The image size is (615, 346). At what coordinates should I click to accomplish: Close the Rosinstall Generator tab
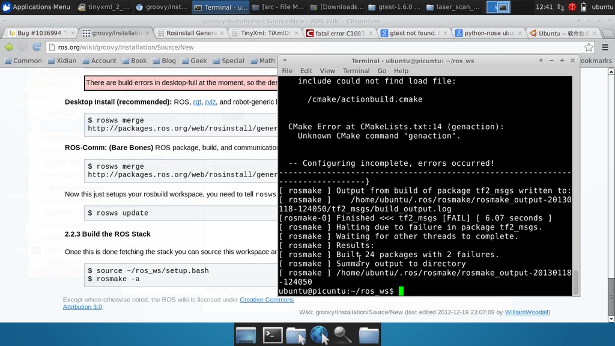(x=222, y=34)
